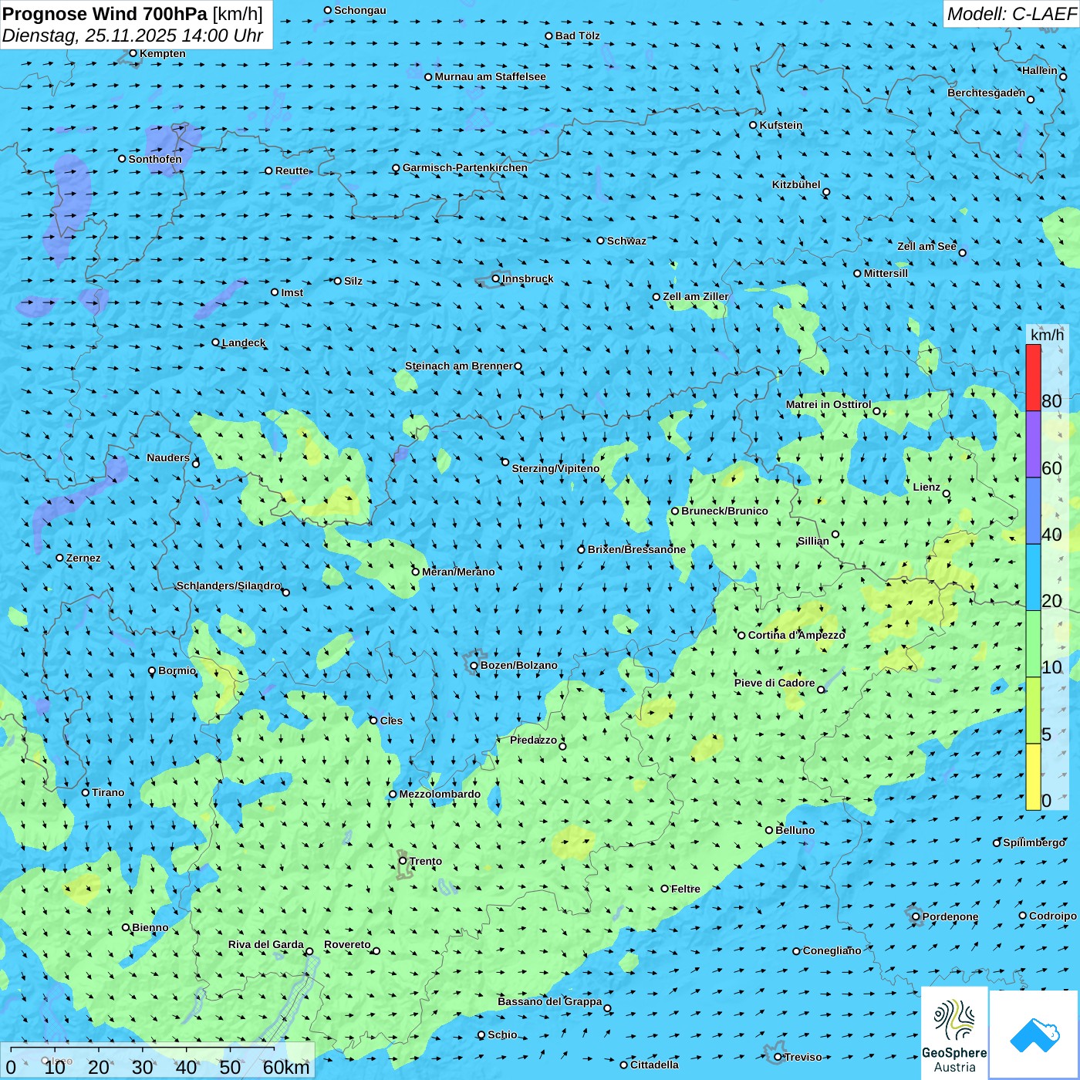Click the Kempten city marker
The image size is (1080, 1080).
133,53
